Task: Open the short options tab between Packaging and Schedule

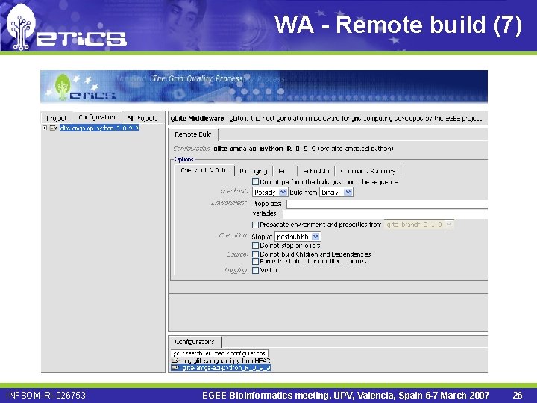Action: (x=285, y=171)
